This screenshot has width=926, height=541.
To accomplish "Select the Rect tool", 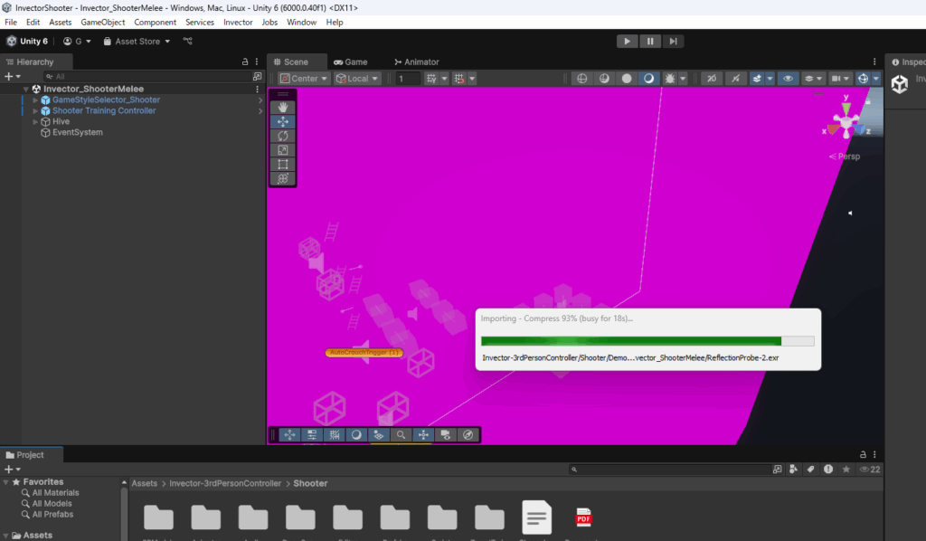I will coord(283,164).
